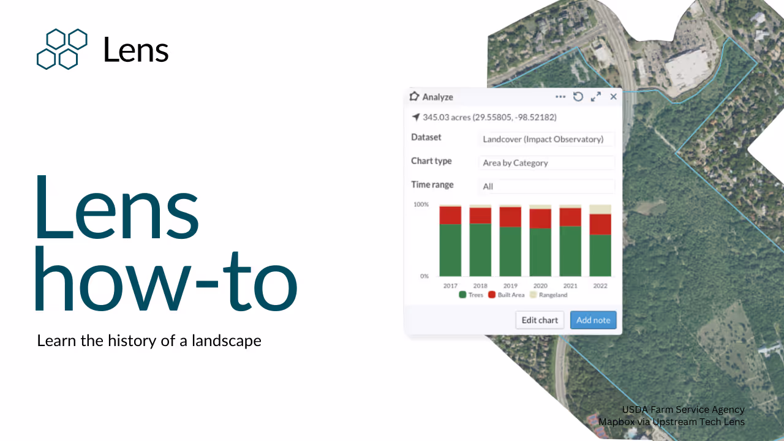Click the green Trees segment of 2021 bar
Image resolution: width=784 pixels, height=441 pixels.
(x=570, y=251)
